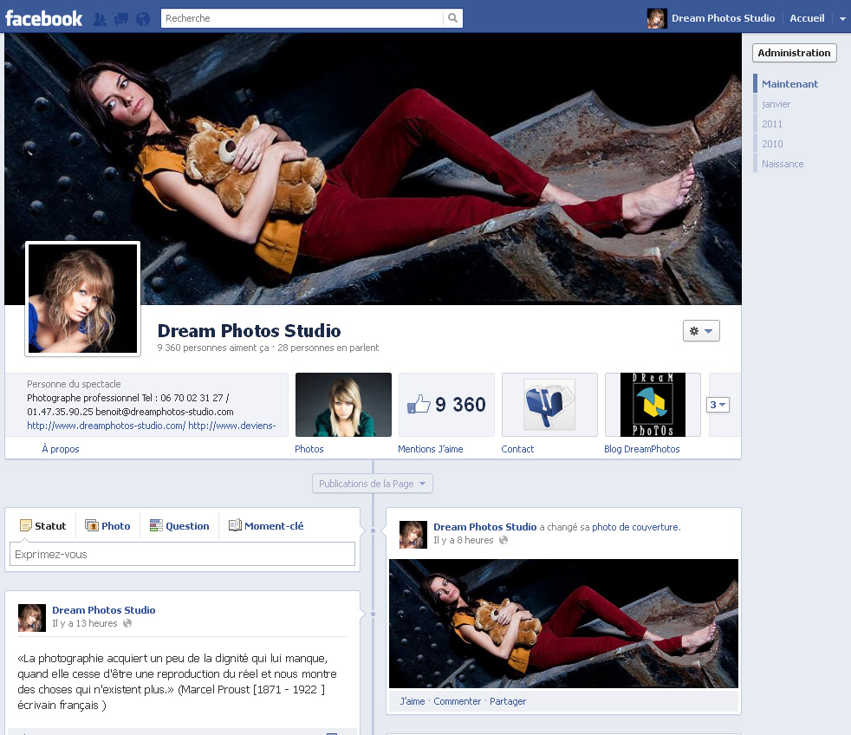Click the Exprimez-vous status input
Image resolution: width=851 pixels, height=735 pixels.
click(x=182, y=554)
